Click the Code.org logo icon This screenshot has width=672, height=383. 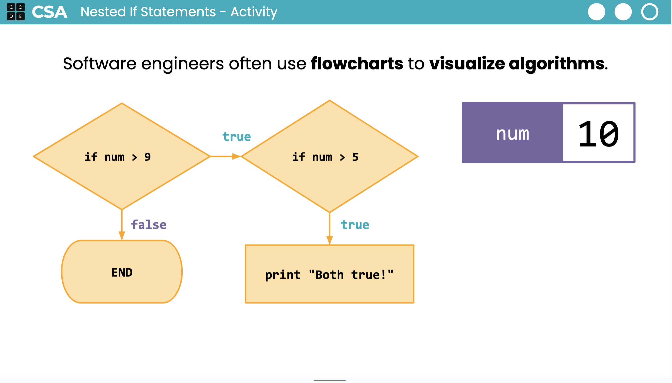(16, 12)
